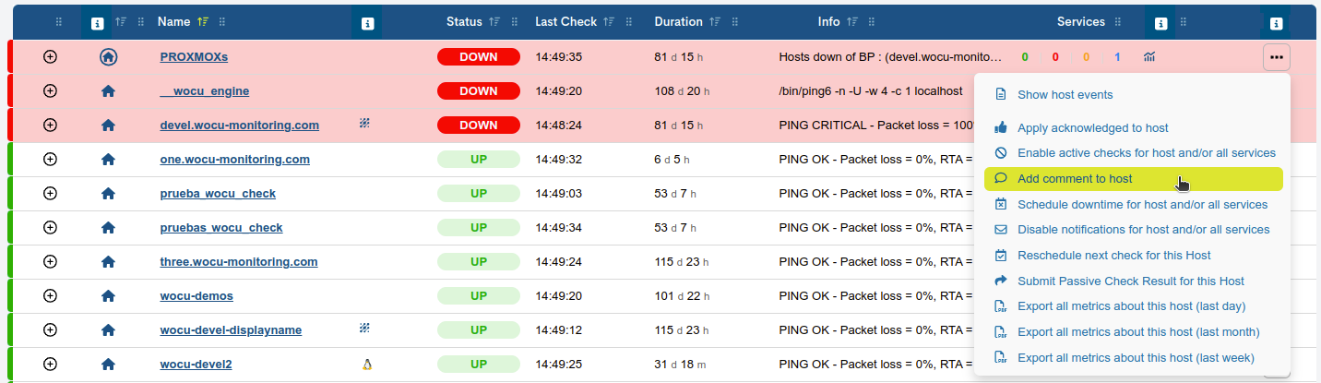Click the home icon for wocu-demos
Viewport: 1321px width, 383px height.
108,295
